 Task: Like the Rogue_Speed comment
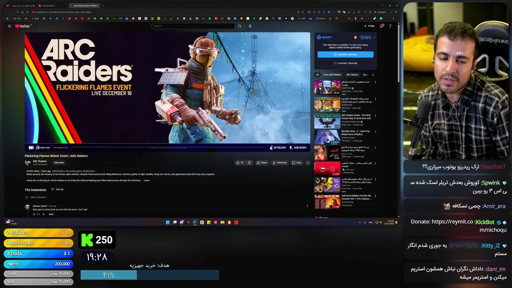click(x=34, y=214)
